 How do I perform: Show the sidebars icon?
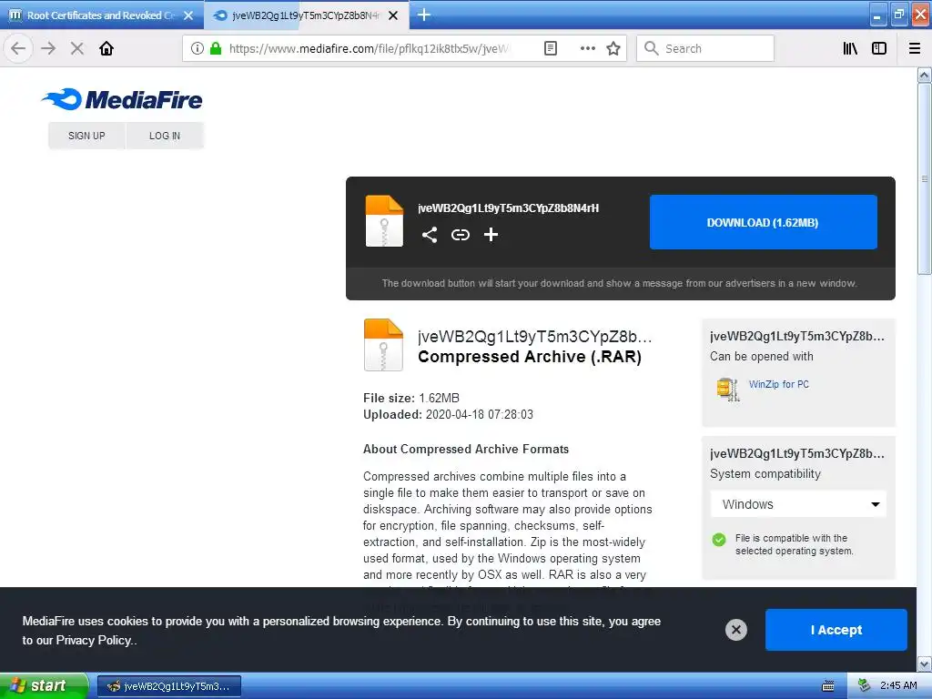tap(879, 48)
